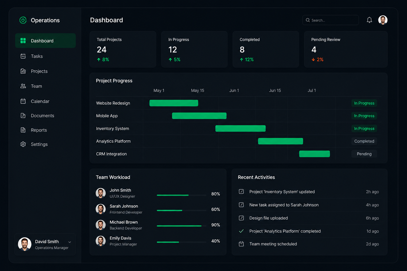The image size is (407, 271).
Task: Open the Dashboard menu item
Action: tap(45, 40)
